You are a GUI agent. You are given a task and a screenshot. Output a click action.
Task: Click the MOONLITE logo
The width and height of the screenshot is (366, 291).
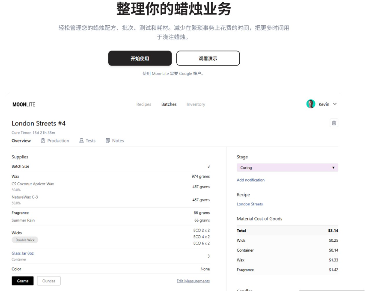24,104
